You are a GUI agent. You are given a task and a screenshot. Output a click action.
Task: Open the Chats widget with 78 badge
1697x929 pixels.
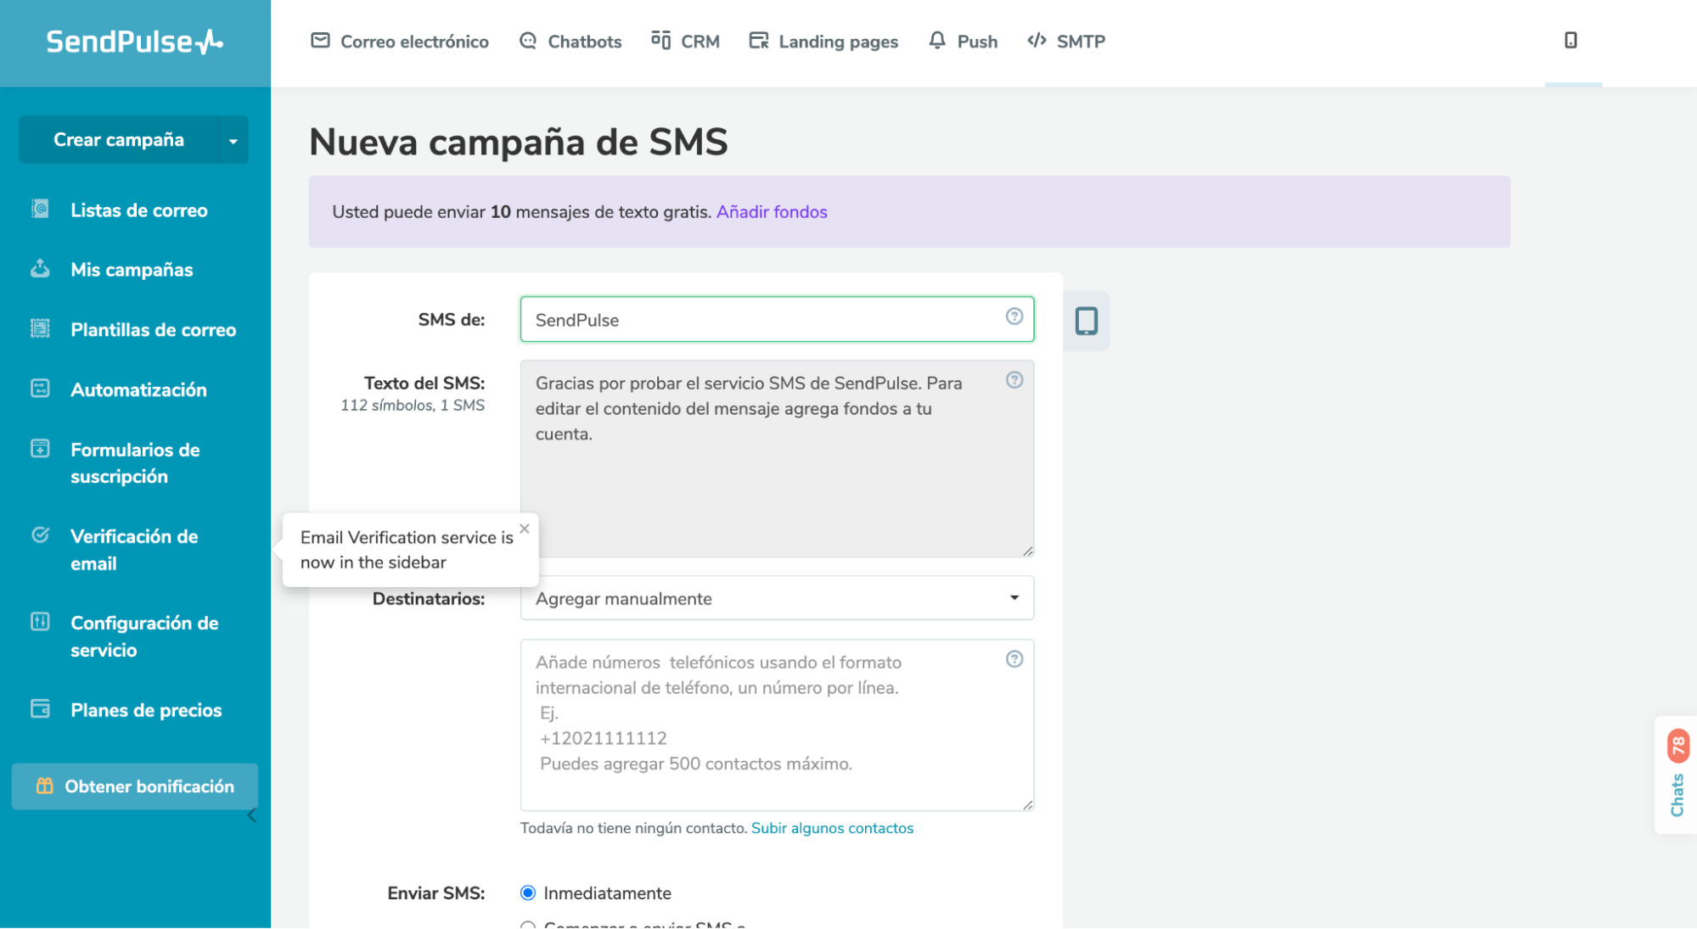1677,775
